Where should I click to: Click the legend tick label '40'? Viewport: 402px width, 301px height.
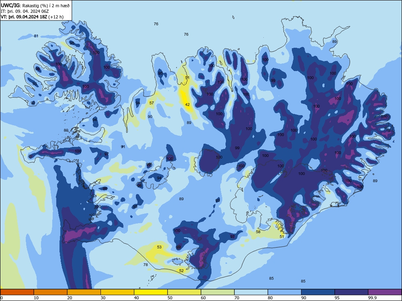click(x=136, y=298)
